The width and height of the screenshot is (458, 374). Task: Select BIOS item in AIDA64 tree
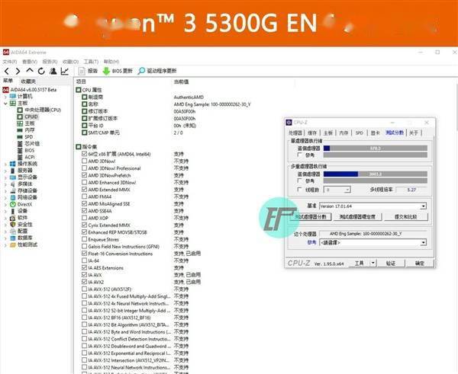coord(29,150)
